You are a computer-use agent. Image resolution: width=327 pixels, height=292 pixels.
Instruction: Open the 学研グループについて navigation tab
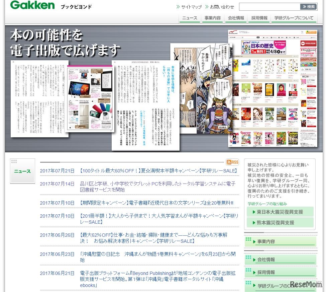point(294,18)
